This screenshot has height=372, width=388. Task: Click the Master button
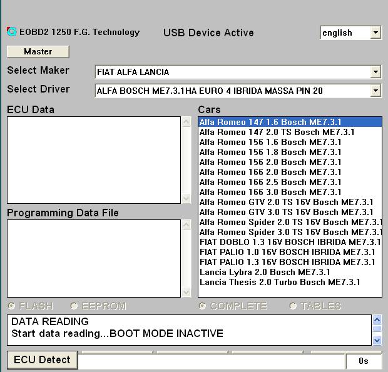(38, 52)
